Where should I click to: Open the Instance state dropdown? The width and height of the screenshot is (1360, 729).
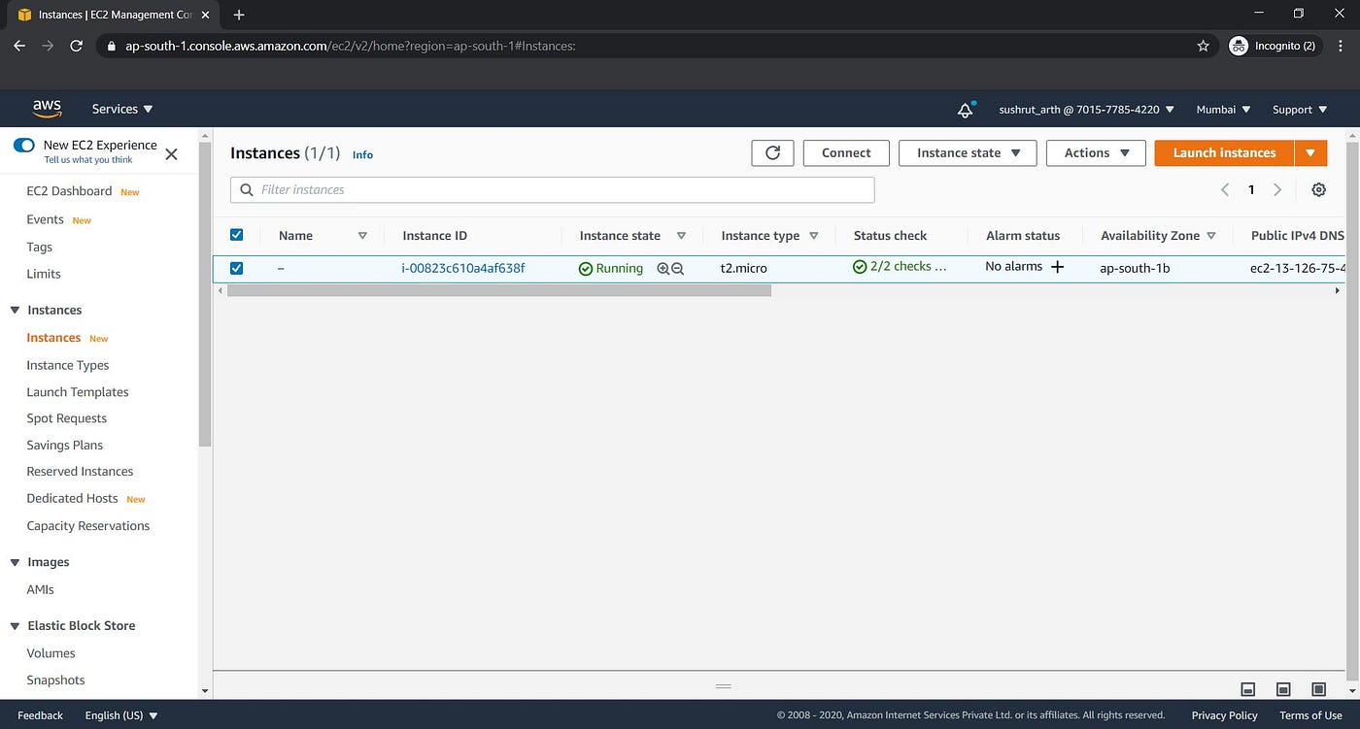click(x=968, y=152)
